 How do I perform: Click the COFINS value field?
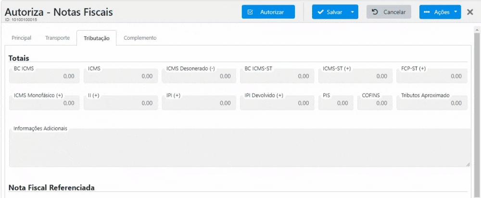click(375, 103)
